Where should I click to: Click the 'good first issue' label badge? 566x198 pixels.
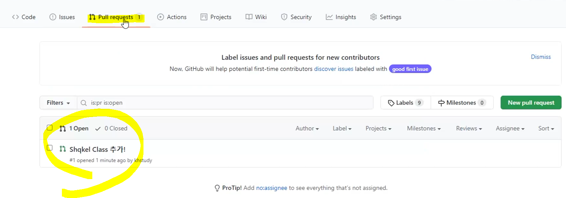[x=410, y=69]
